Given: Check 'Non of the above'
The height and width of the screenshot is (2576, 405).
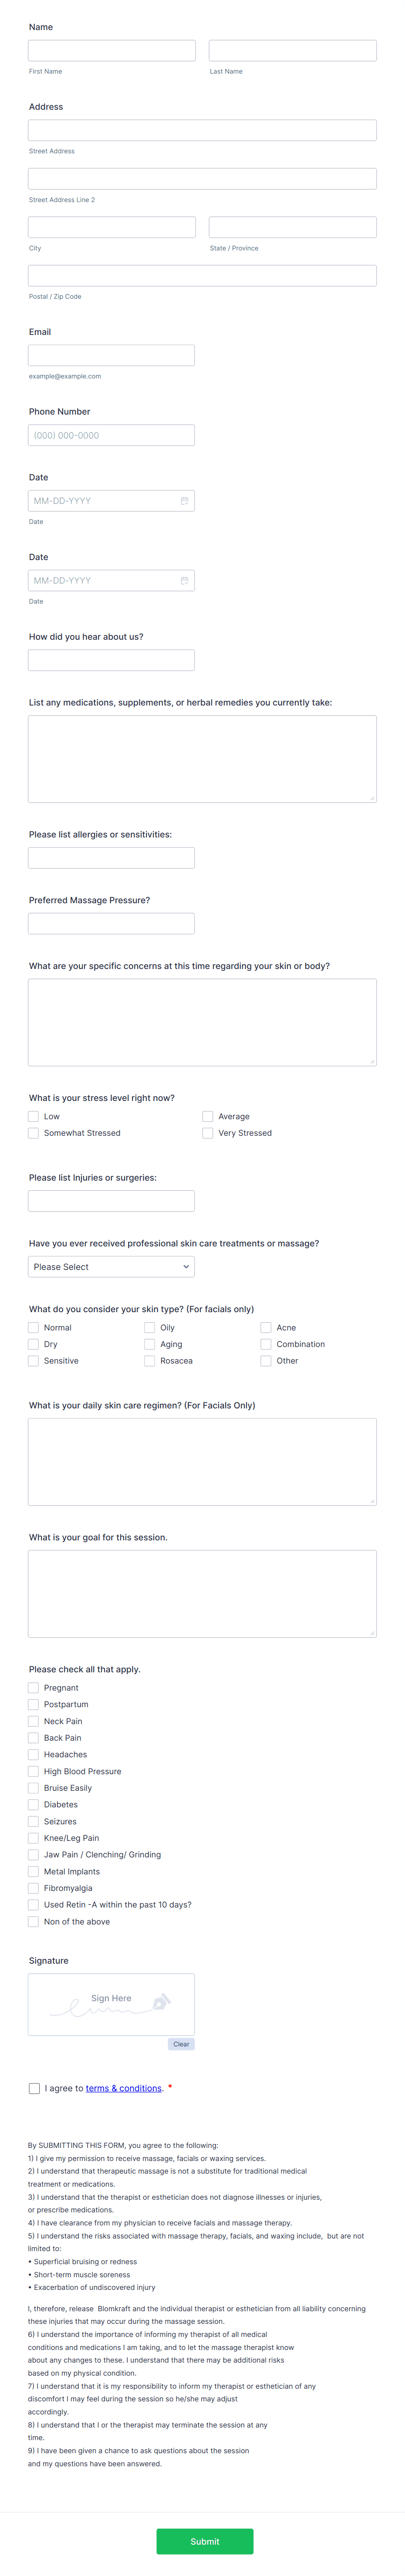Looking at the screenshot, I should (33, 1921).
